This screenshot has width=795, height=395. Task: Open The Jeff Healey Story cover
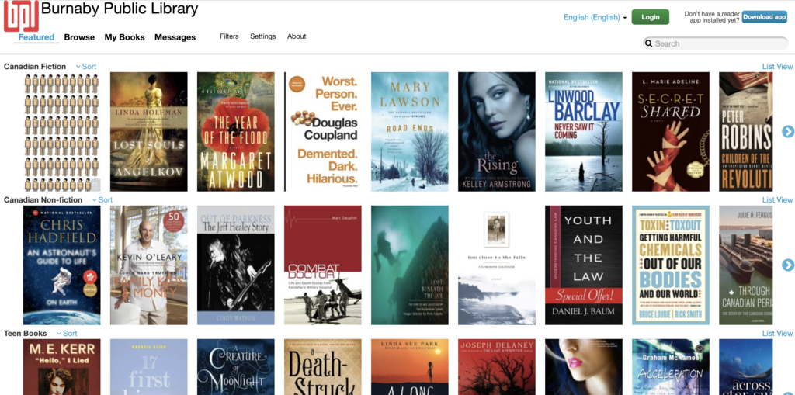coord(236,265)
